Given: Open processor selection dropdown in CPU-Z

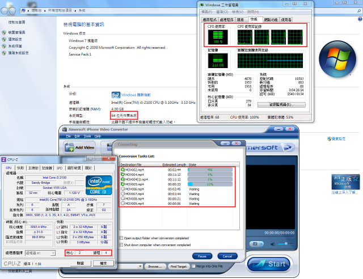Looking at the screenshot, I should click(53, 253).
